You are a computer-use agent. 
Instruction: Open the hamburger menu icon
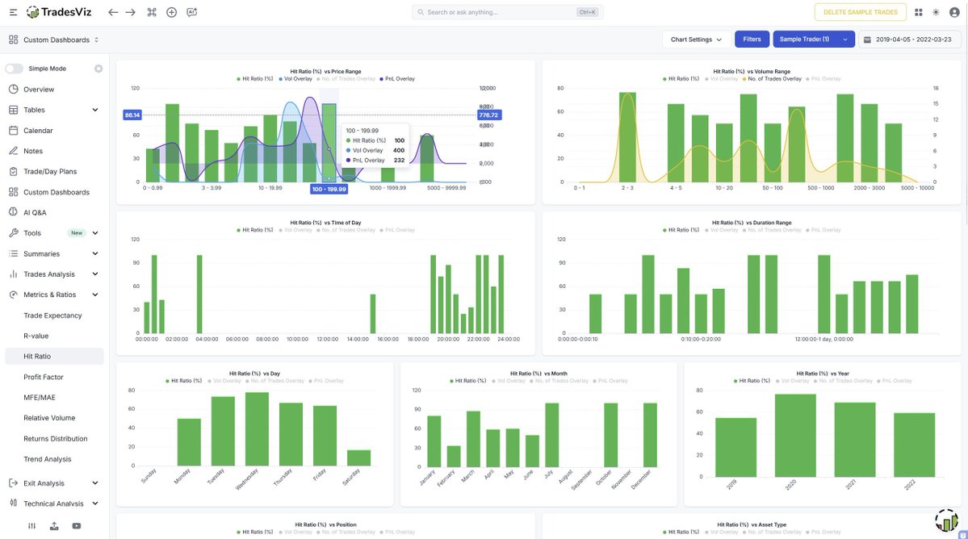[x=13, y=12]
